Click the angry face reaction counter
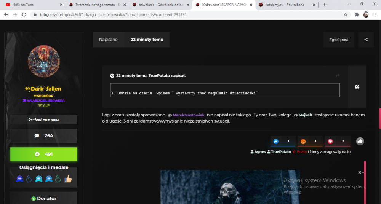The height and width of the screenshot is (204, 381). [x=310, y=141]
